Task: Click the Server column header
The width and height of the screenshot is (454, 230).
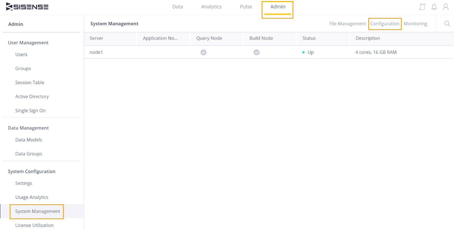Action: 96,38
